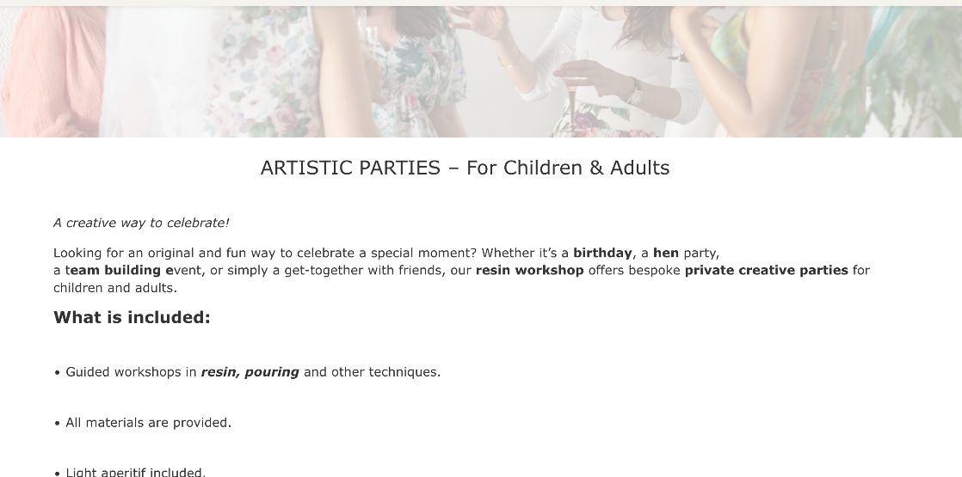962x477 pixels.
Task: Click the wristwatch in the banner photo
Action: pyautogui.click(x=635, y=90)
